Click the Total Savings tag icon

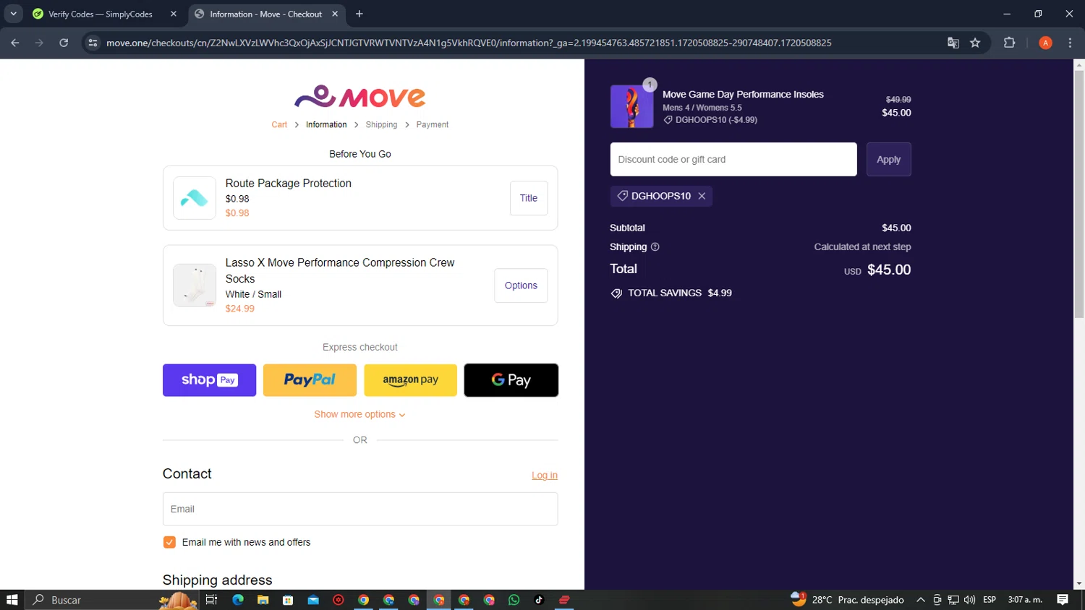(616, 293)
